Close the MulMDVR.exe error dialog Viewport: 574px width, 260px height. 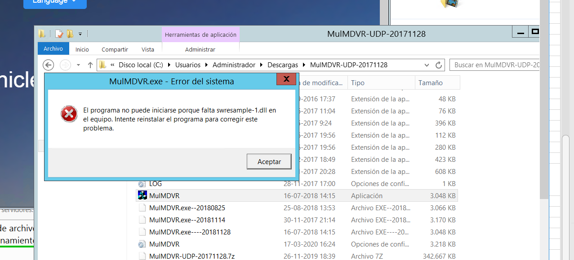point(286,80)
